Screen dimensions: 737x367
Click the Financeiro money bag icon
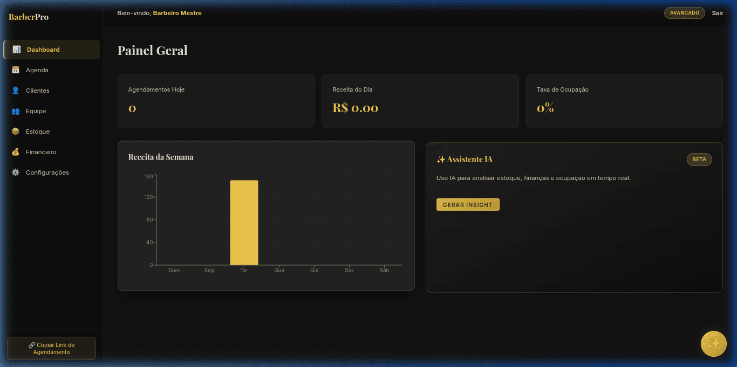coord(15,152)
